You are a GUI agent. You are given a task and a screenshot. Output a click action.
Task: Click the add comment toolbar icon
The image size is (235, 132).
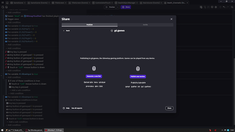tap(212, 7)
